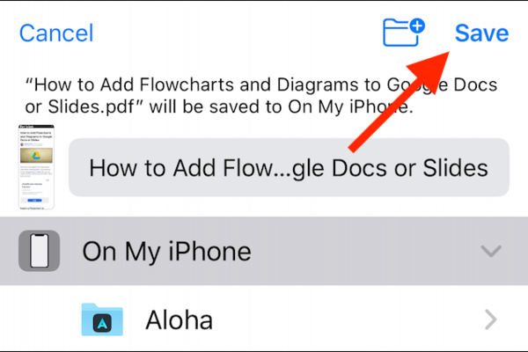The image size is (528, 352).
Task: Select the iPhone device icon
Action: (39, 251)
